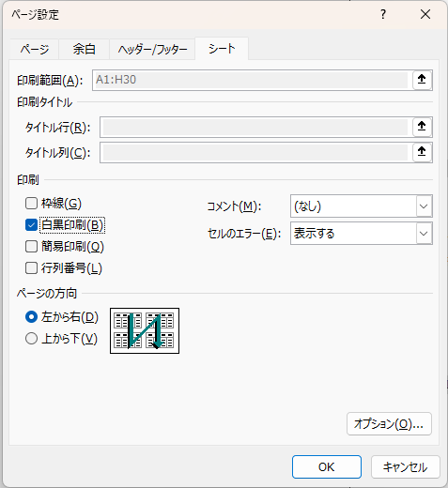Collapse dialog via 印刷範囲 range selector icon
The width and height of the screenshot is (448, 488).
pos(422,80)
